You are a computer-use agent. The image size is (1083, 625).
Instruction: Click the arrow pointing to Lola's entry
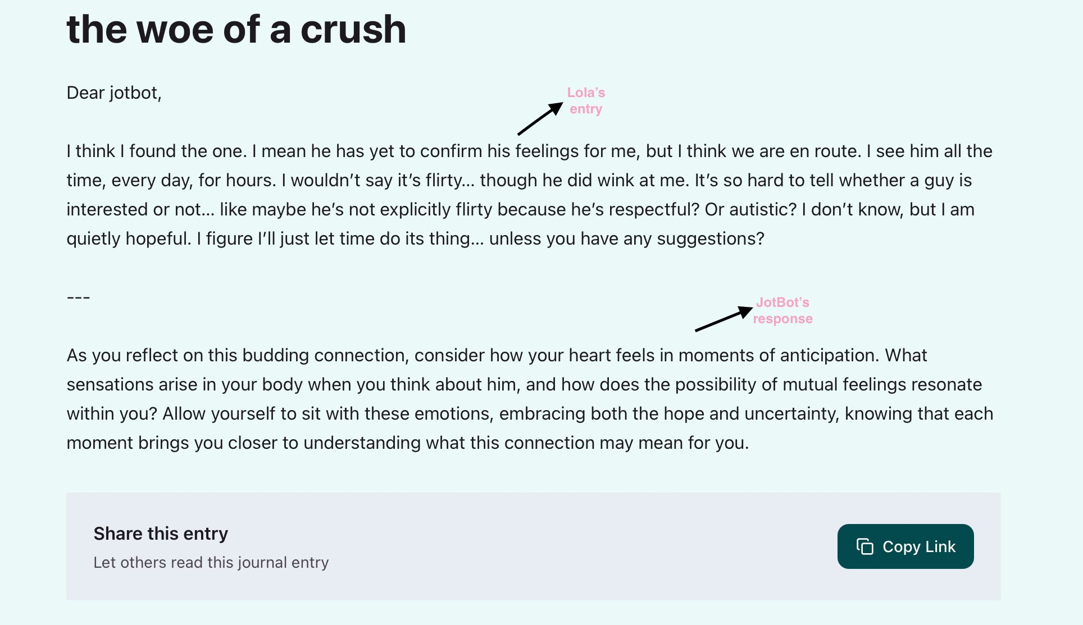coord(540,118)
